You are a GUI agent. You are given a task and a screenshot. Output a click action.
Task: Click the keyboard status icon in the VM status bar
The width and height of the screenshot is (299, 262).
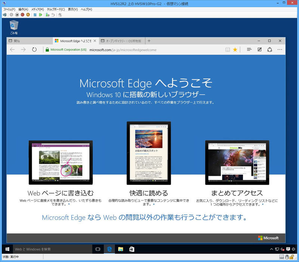click(x=282, y=257)
